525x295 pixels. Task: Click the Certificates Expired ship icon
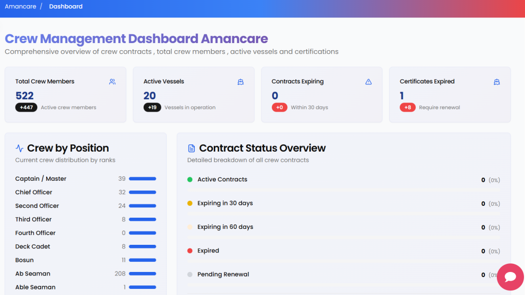tap(496, 81)
